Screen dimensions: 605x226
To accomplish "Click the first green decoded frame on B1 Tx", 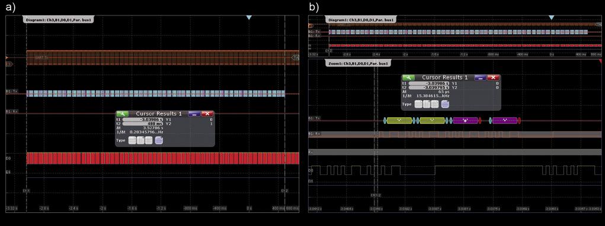I will pyautogui.click(x=399, y=121).
